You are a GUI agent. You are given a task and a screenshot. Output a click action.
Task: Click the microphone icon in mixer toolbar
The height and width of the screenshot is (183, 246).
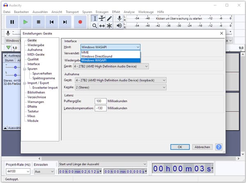(8, 33)
